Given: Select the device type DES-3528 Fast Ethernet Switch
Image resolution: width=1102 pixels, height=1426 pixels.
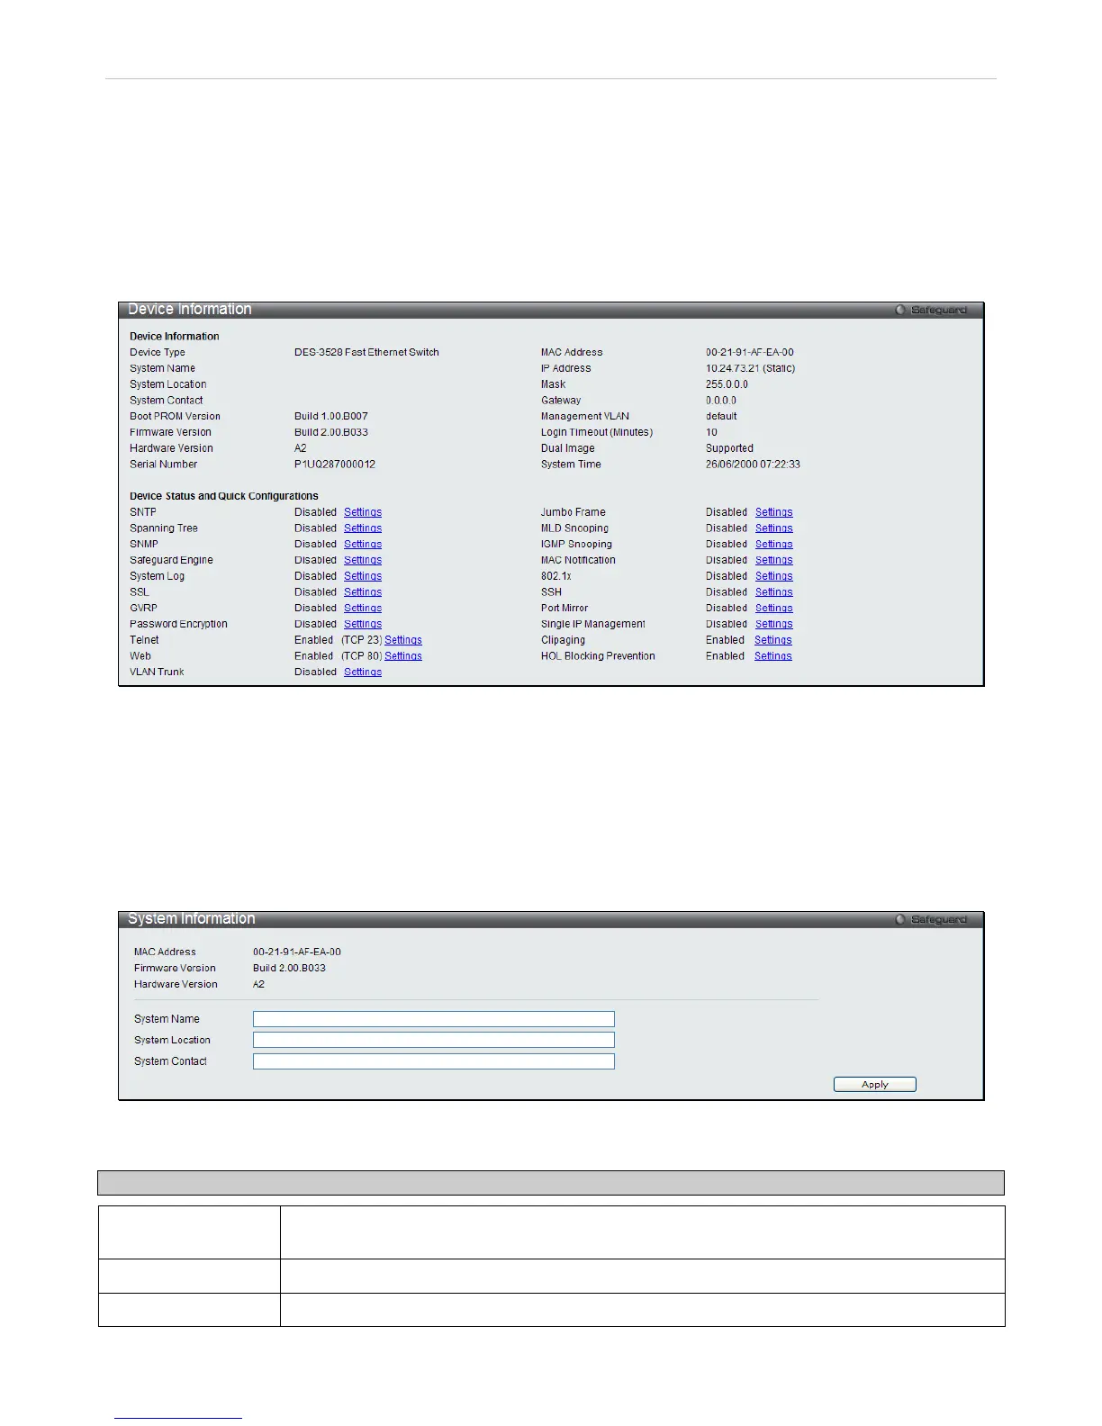Looking at the screenshot, I should (366, 353).
